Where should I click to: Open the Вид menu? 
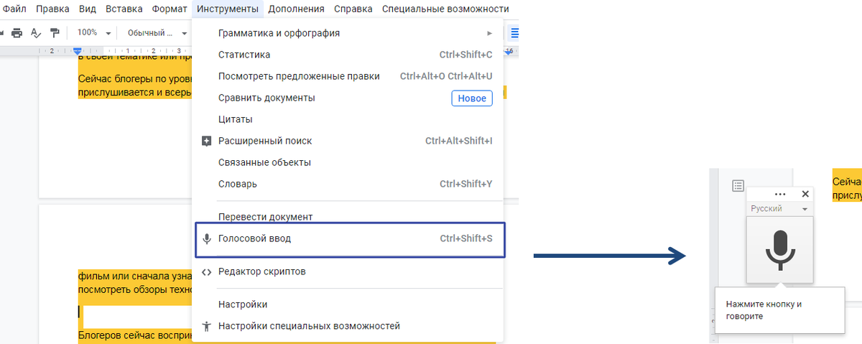point(88,9)
